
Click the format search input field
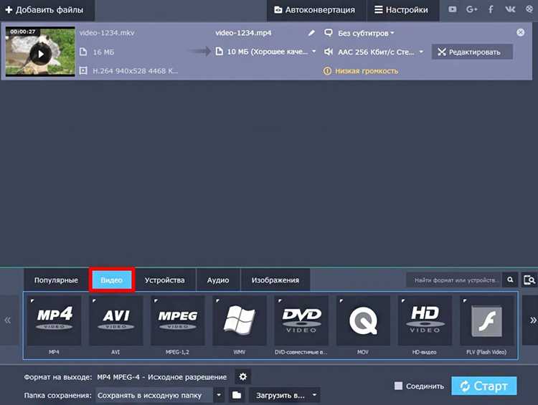(x=454, y=280)
